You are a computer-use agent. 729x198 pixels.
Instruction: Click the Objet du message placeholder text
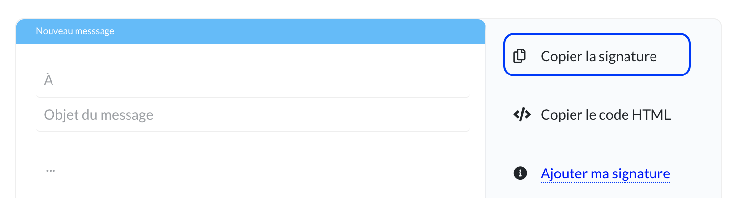99,115
